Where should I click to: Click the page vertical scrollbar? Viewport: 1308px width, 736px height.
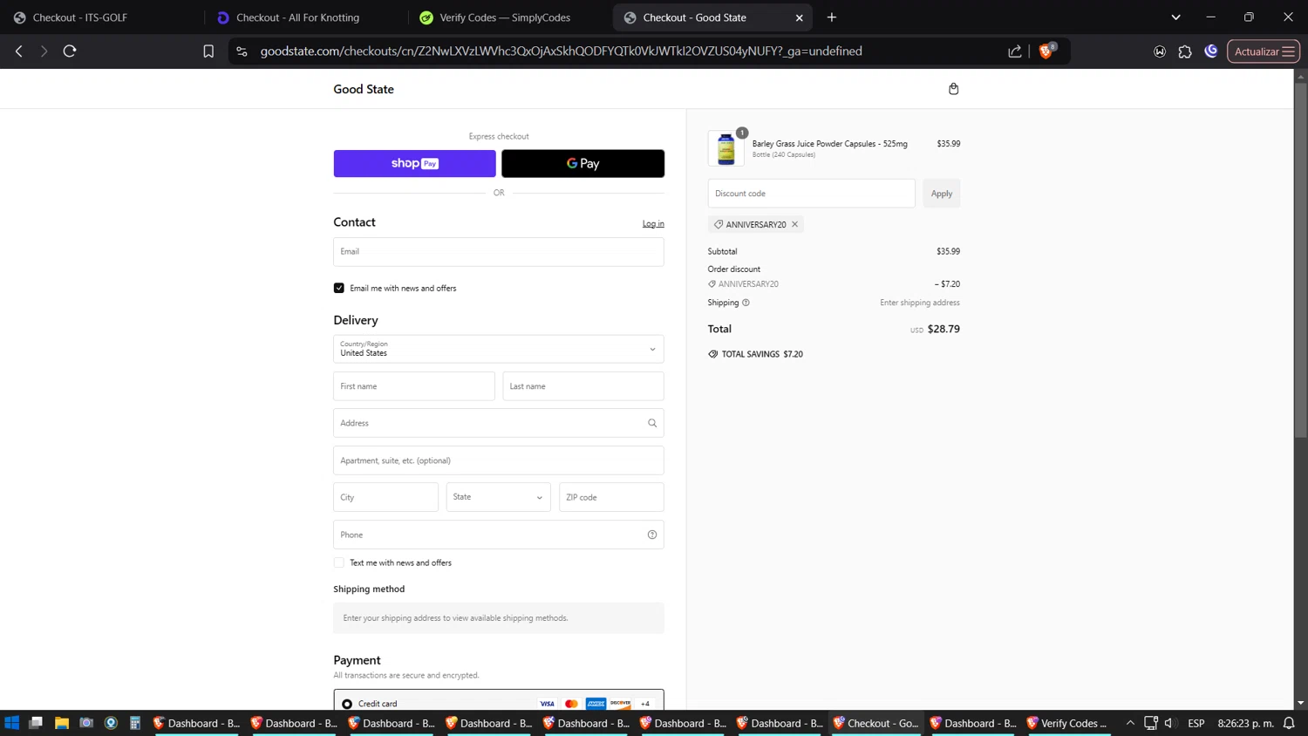coord(1300,262)
